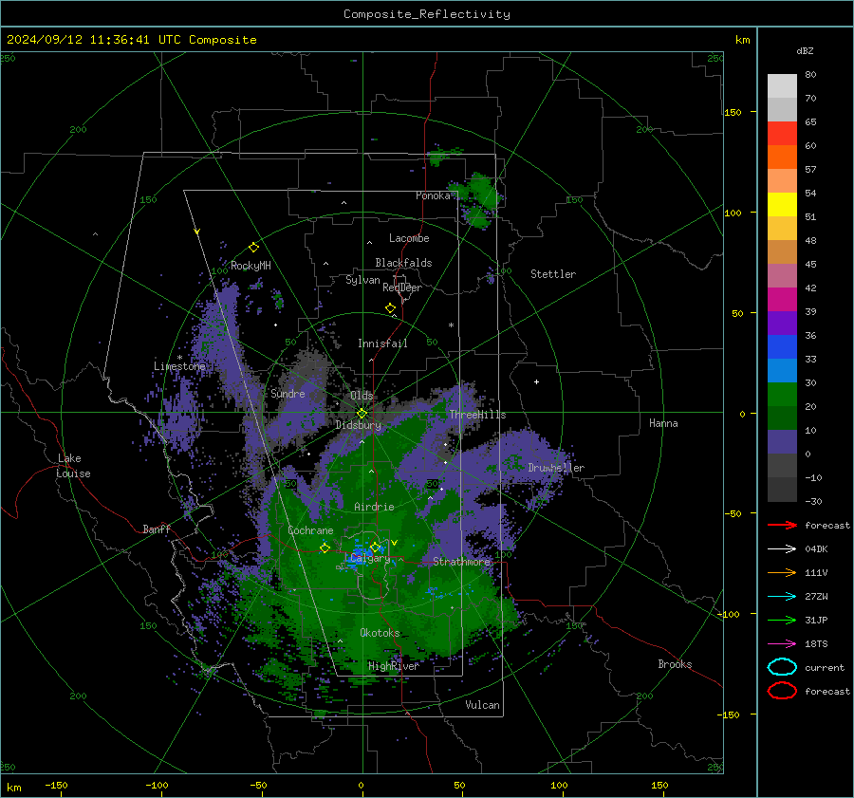854x798 pixels.
Task: Click the Sundre label
Action: click(x=288, y=393)
